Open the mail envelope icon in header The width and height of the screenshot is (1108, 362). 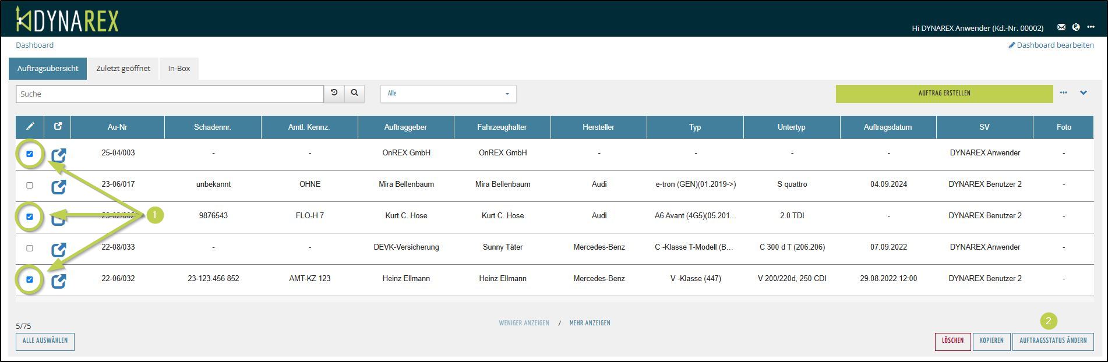pos(1061,27)
